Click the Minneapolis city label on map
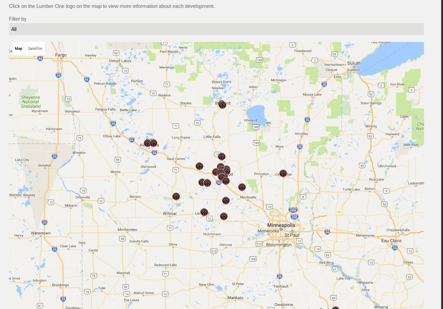The image size is (443, 309). tap(281, 225)
